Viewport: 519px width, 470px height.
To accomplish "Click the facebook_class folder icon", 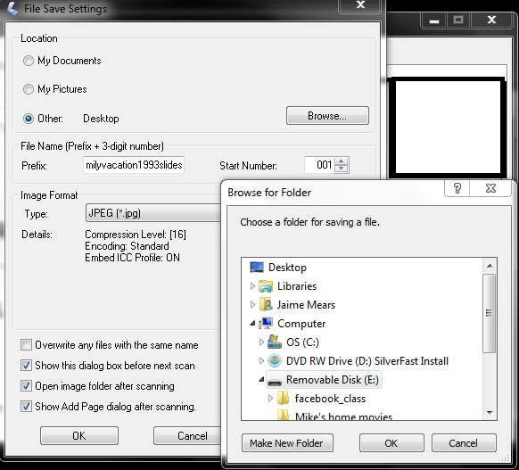I will [x=283, y=398].
